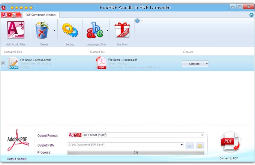Click the blue help question mark icon
The image size is (255, 165).
pyautogui.click(x=137, y=21)
